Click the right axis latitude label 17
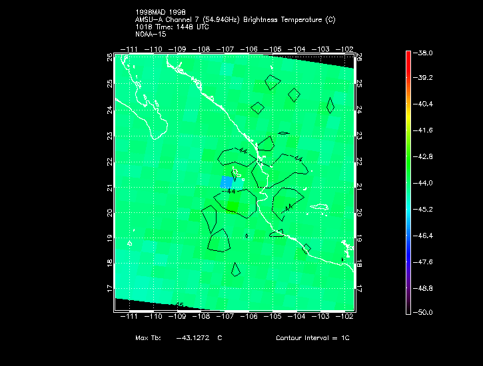 coord(359,289)
